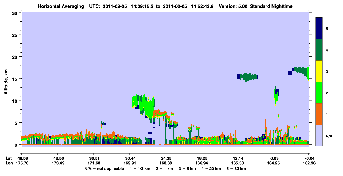Click the 'N/A = not applicable' legend text
This screenshot has height=176, width=343.
point(104,169)
